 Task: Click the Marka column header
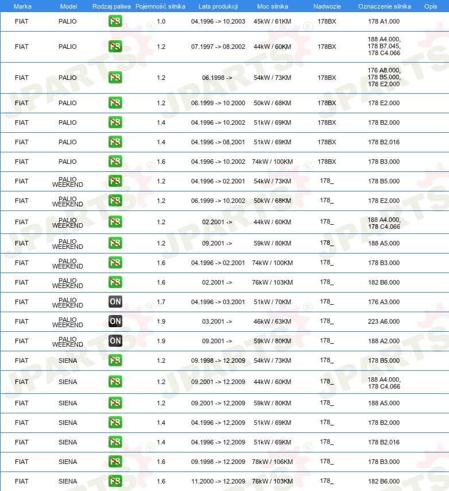22,6
